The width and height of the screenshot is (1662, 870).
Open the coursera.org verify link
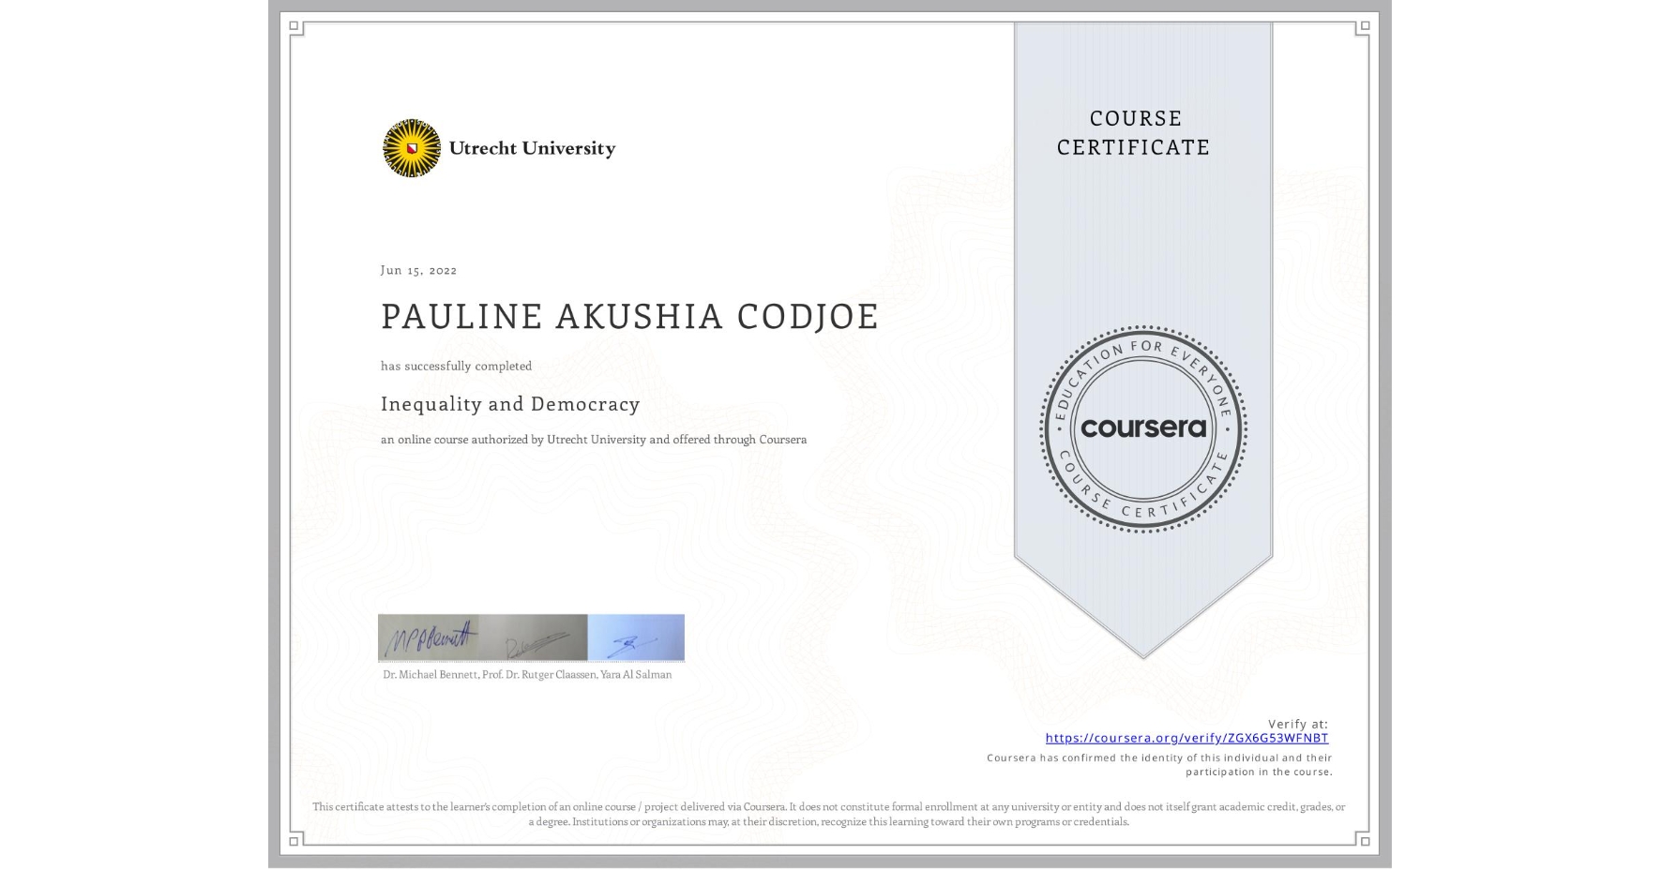pos(1186,738)
